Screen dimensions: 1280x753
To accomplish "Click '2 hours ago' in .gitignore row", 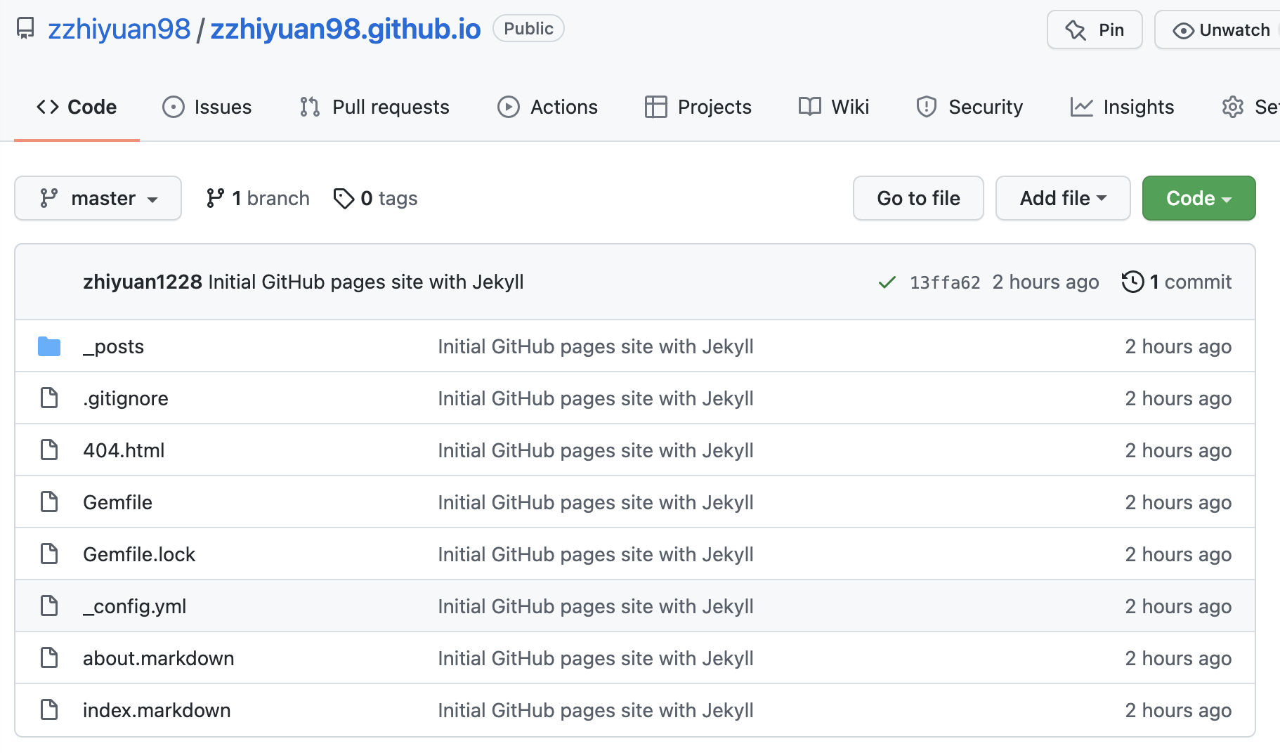I will click(1178, 398).
